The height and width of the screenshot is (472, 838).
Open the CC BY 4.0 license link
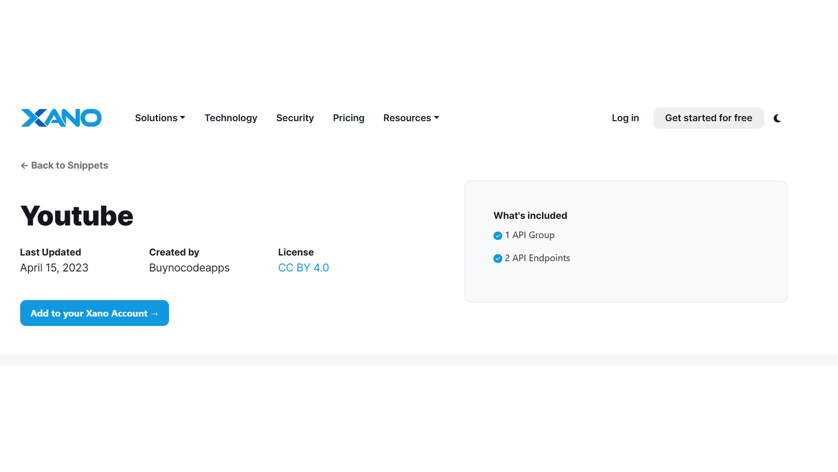(x=303, y=268)
